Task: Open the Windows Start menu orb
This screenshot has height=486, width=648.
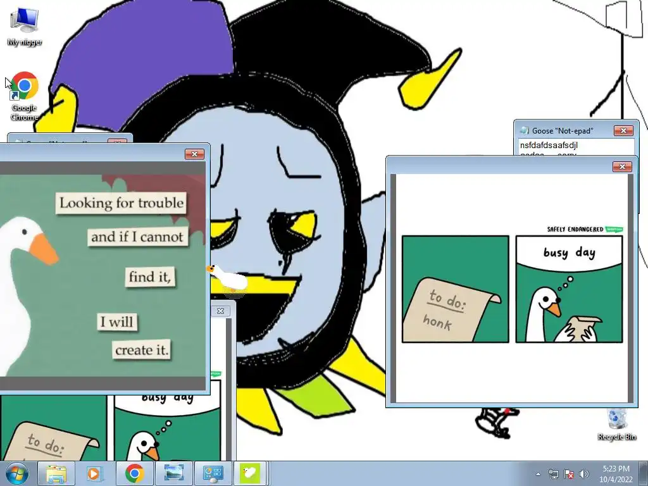Action: pos(16,473)
